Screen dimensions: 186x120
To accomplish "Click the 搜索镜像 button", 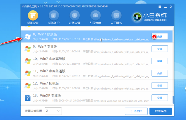I will coord(161,111).
